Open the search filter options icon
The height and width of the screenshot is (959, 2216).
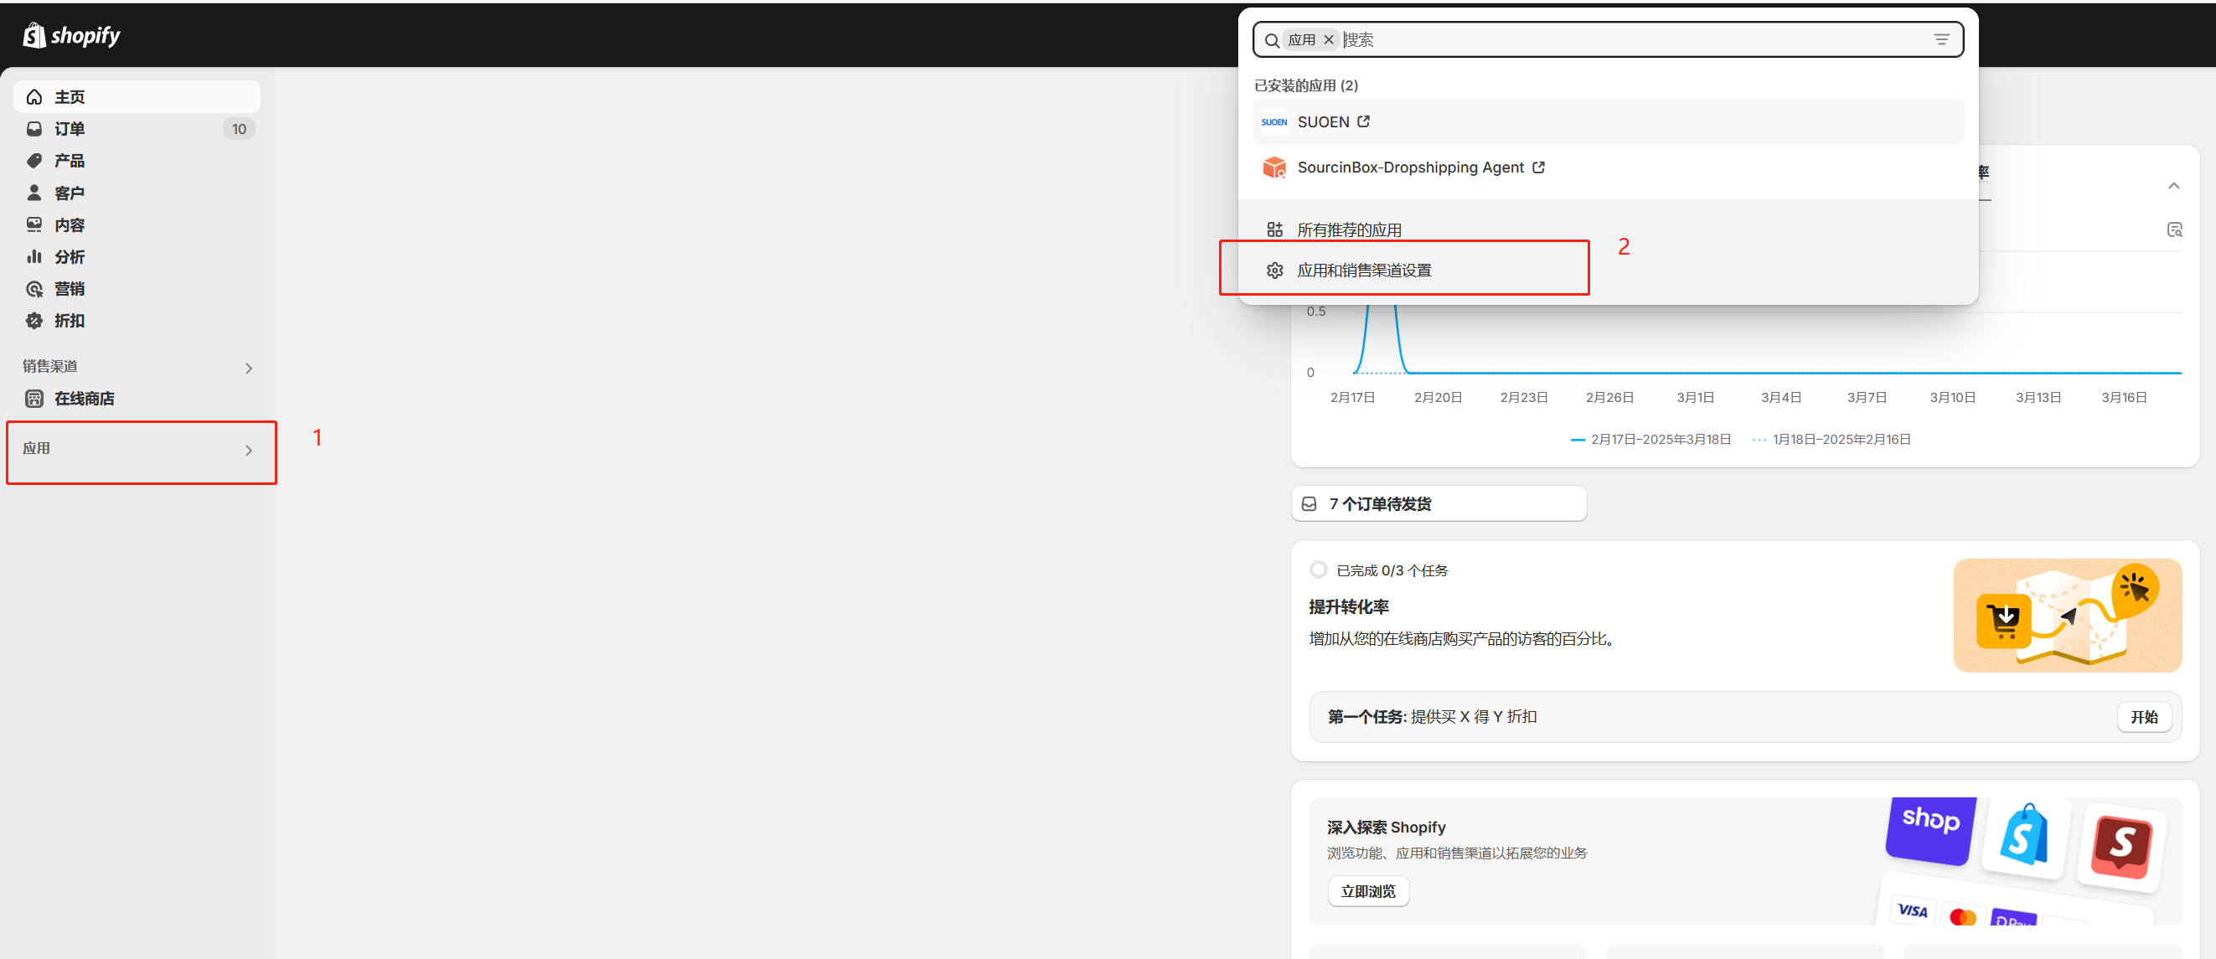[x=1941, y=39]
